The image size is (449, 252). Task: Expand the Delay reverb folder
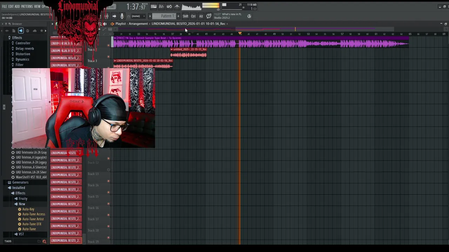(x=24, y=49)
